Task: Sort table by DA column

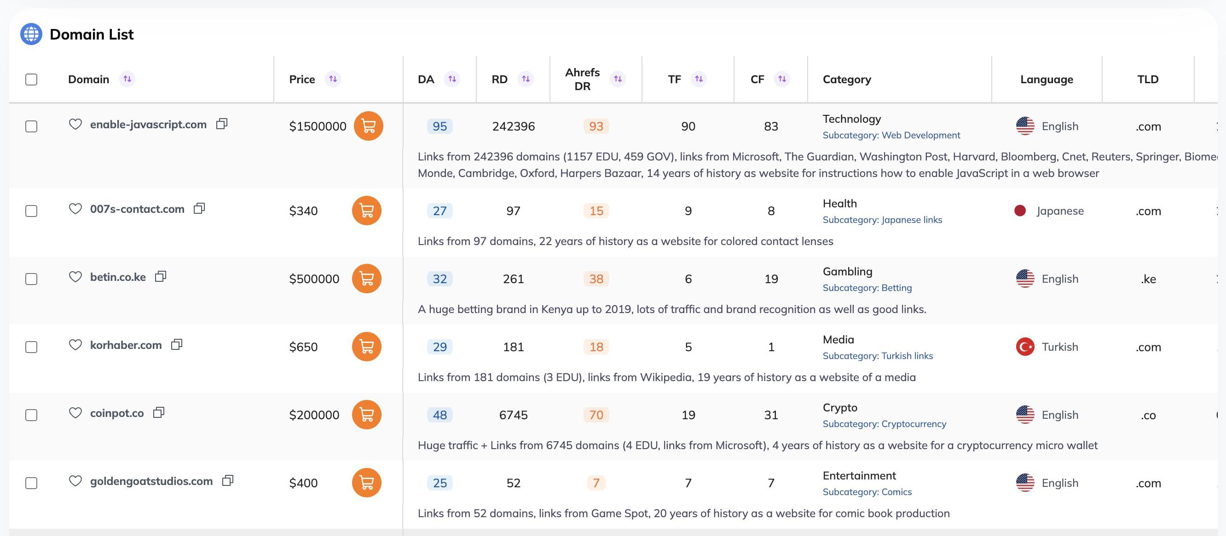Action: 452,79
